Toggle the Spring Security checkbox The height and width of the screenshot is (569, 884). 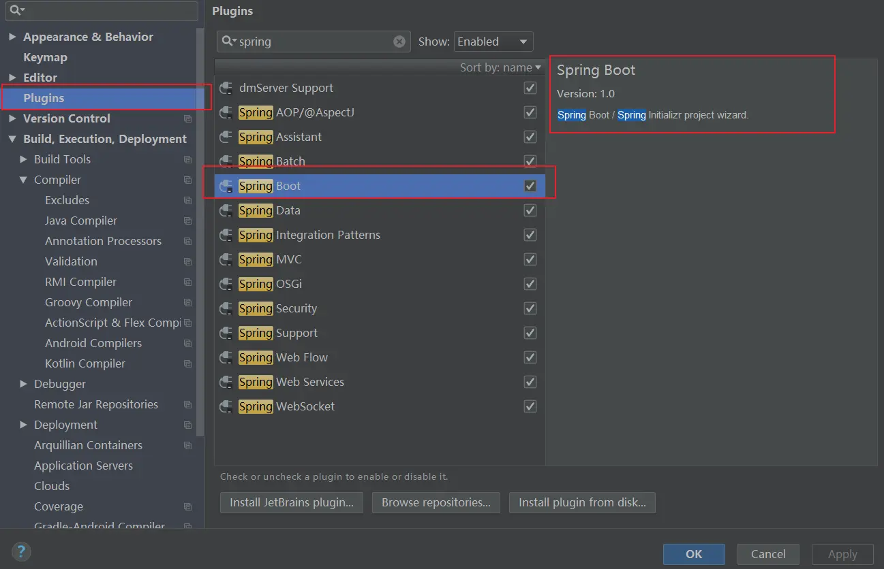click(530, 308)
